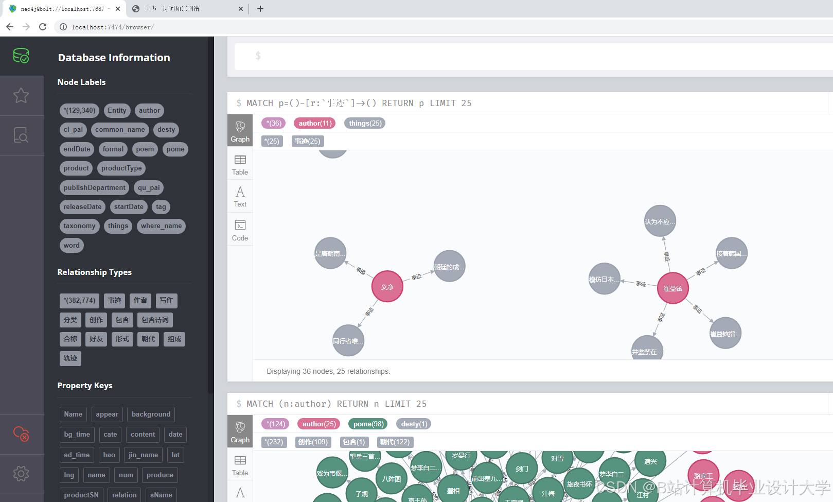
Task: Switch second result to Graph view
Action: click(x=240, y=431)
